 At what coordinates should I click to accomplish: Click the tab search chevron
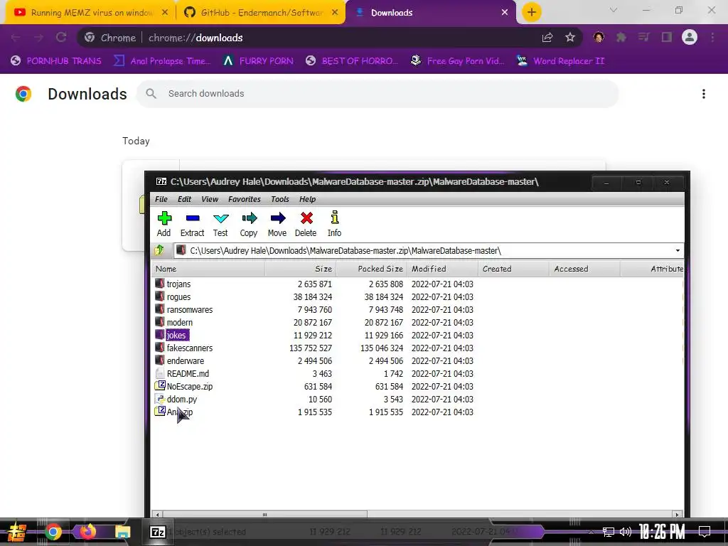coord(614,10)
